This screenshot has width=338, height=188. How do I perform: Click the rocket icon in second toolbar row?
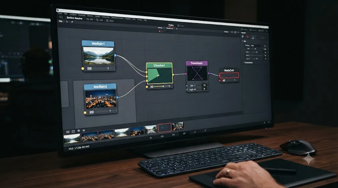[x=72, y=22]
